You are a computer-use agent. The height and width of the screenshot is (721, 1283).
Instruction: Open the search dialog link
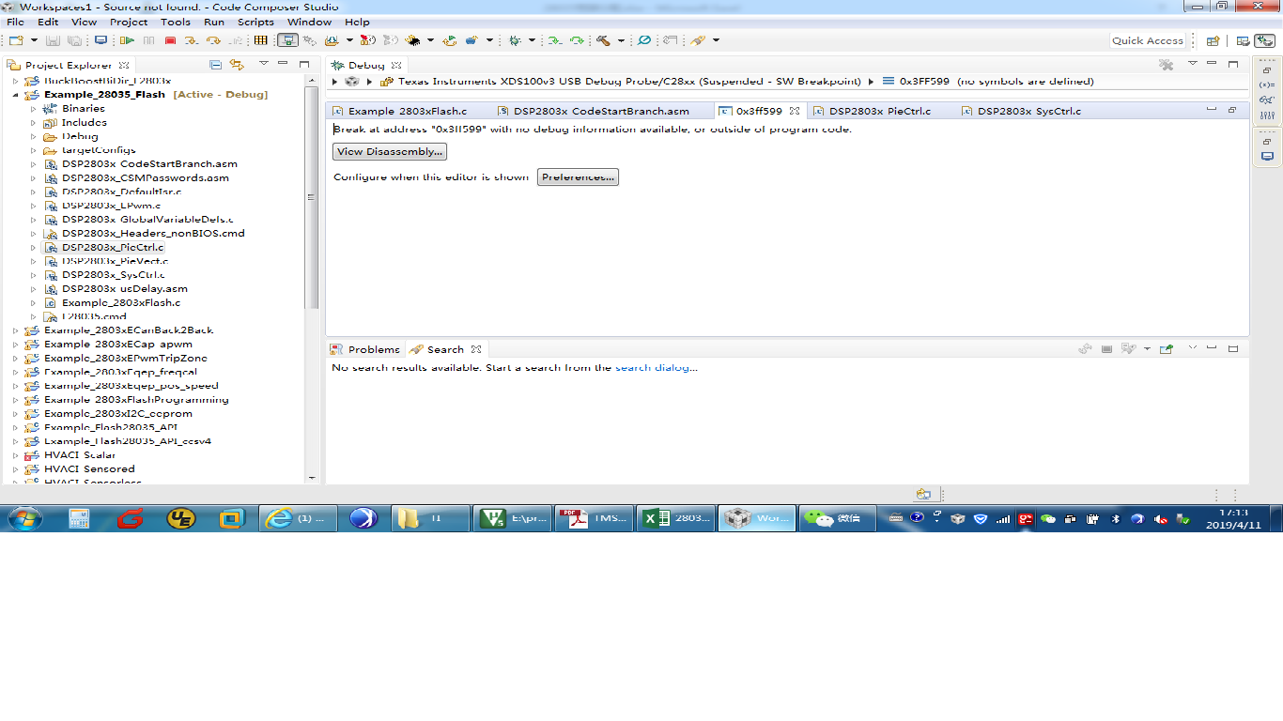[x=657, y=368]
